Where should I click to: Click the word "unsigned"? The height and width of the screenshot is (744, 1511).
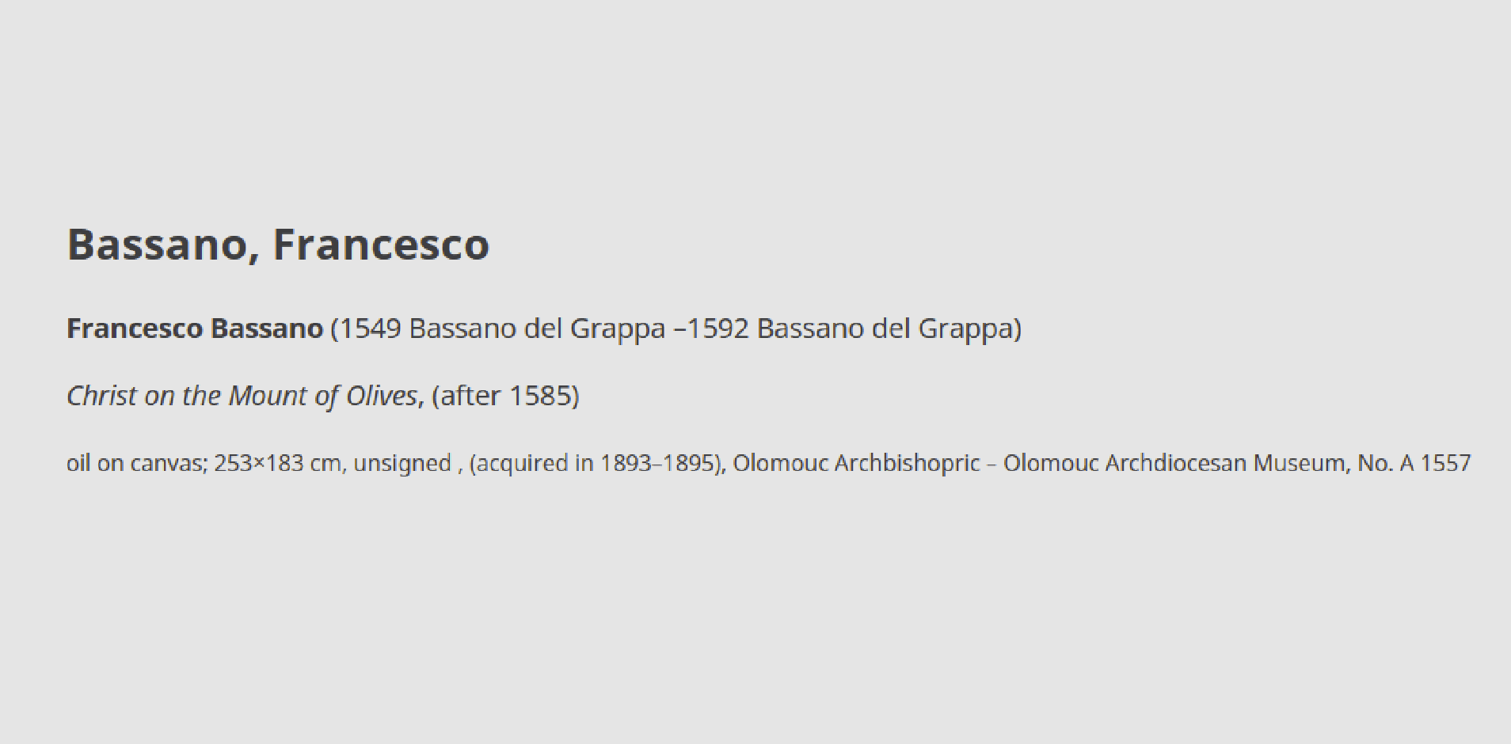(402, 464)
